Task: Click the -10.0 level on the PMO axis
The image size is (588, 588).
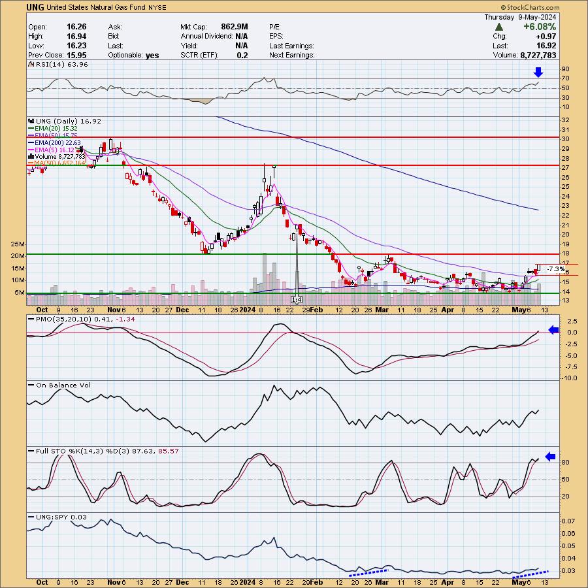Action: [x=568, y=378]
